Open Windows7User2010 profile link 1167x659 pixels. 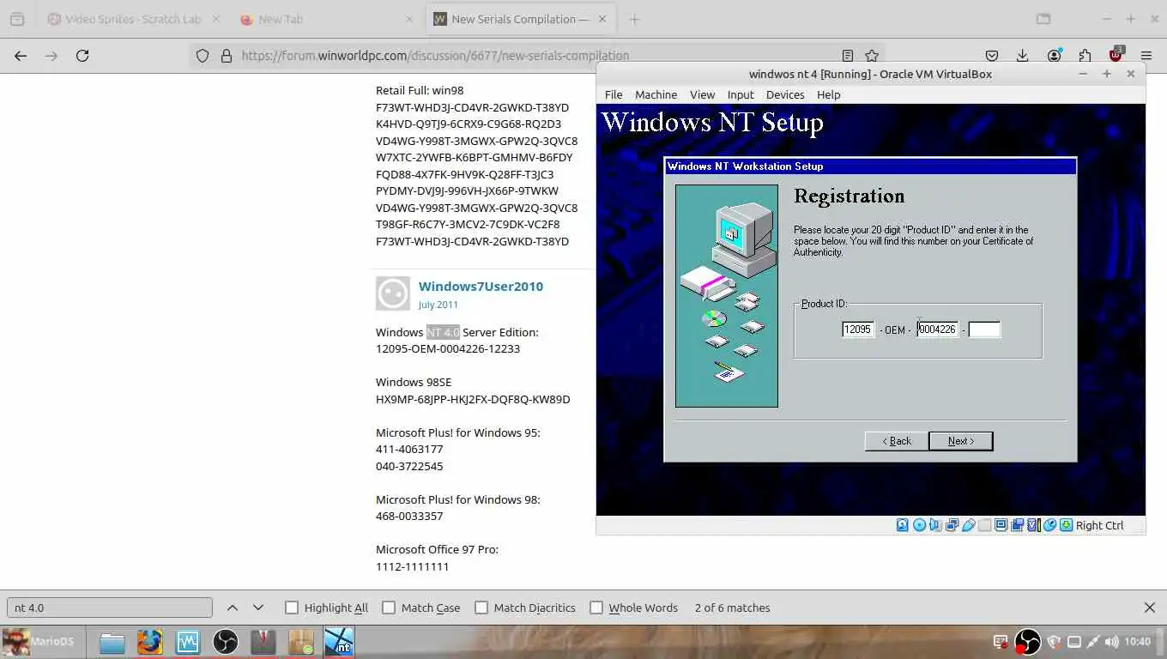[481, 287]
